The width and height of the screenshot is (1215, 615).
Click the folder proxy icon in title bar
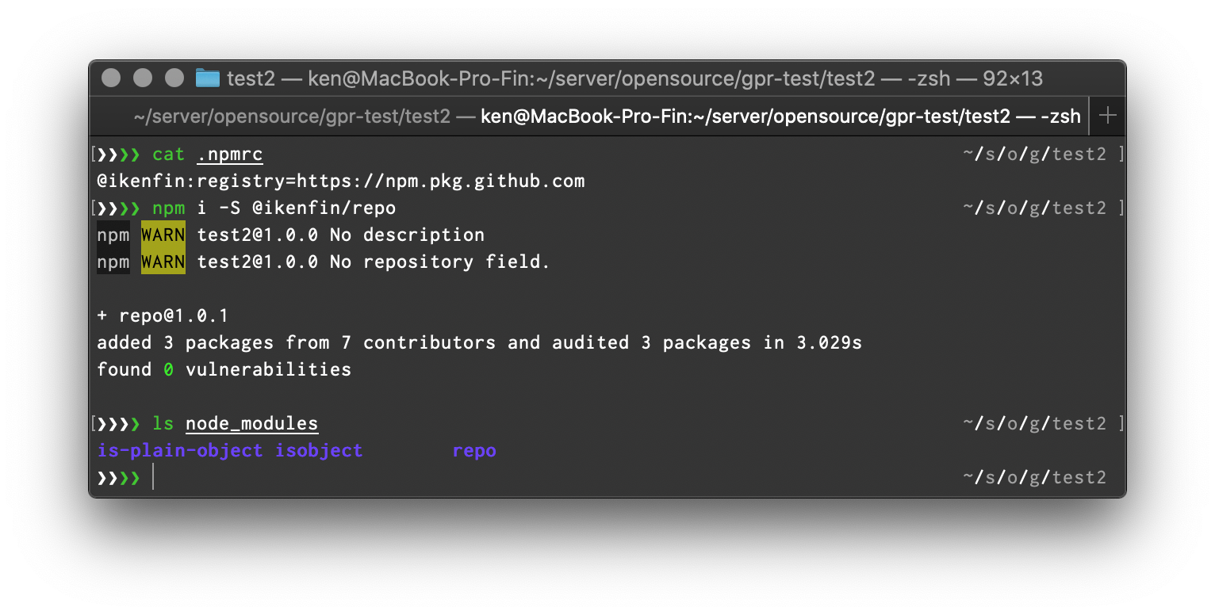208,78
